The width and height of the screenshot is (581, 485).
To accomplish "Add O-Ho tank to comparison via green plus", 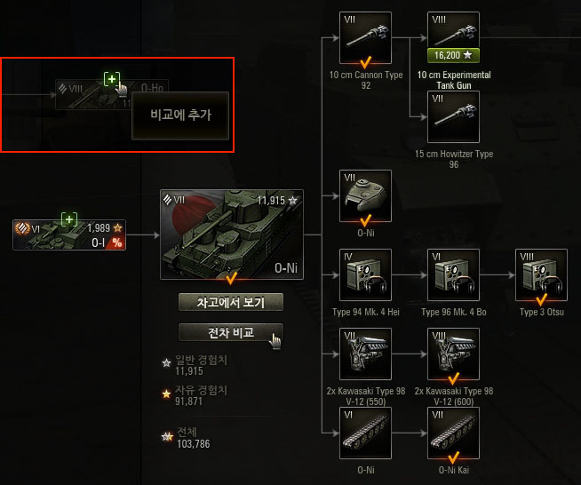I will (x=112, y=79).
